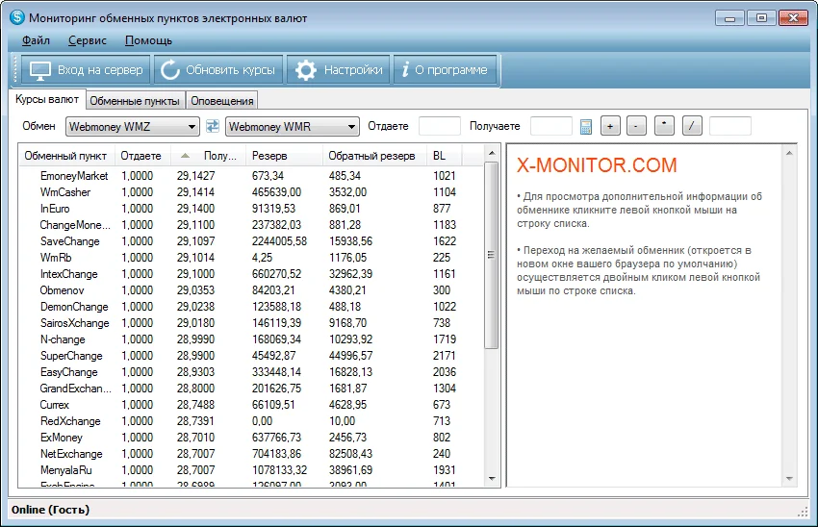818x527 pixels.
Task: Open Настройки from the toolbar
Action: [339, 70]
